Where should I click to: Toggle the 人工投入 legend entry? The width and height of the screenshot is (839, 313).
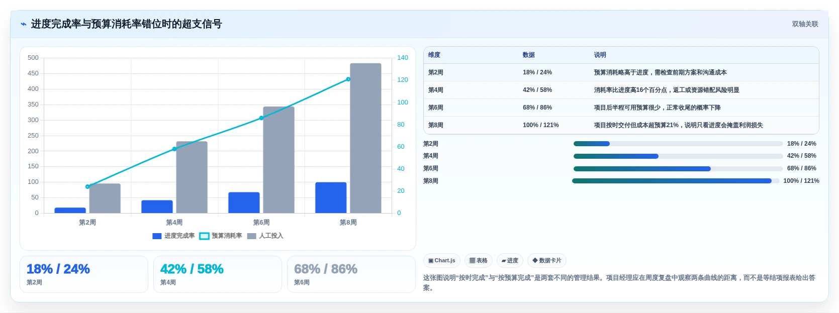tap(265, 236)
